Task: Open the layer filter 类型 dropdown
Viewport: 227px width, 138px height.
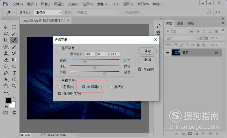Action: pyautogui.click(x=176, y=31)
